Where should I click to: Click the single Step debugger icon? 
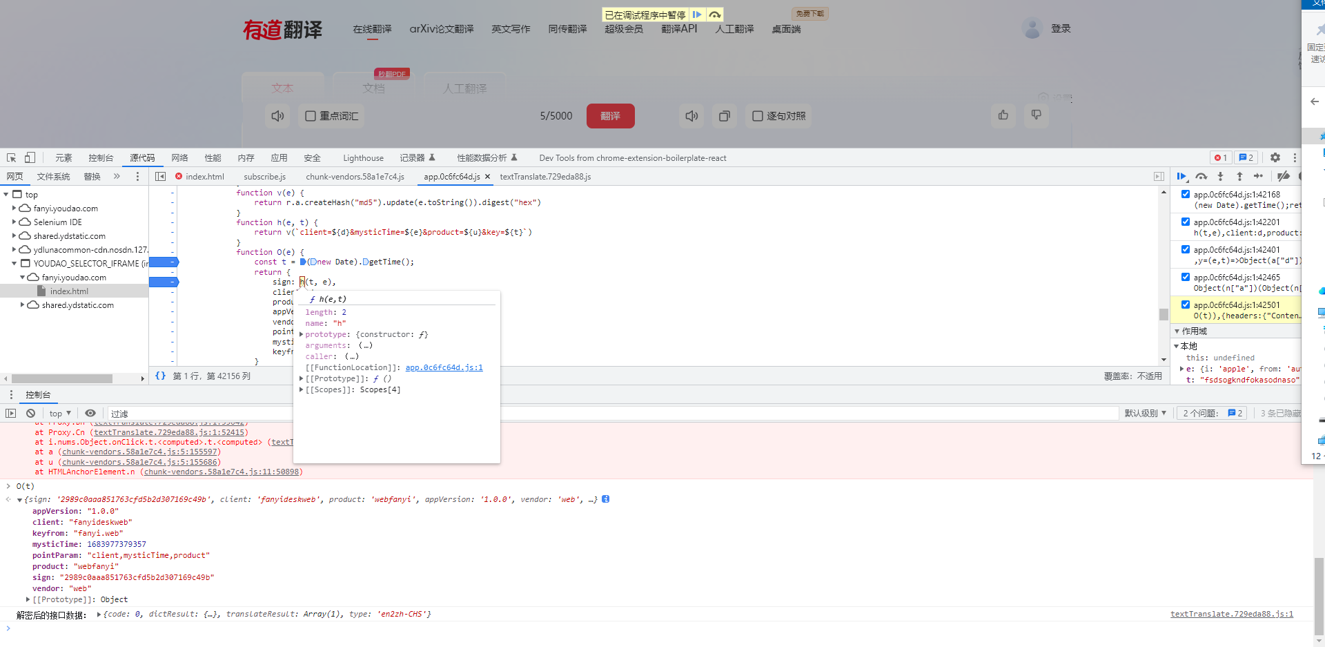[x=1259, y=177]
